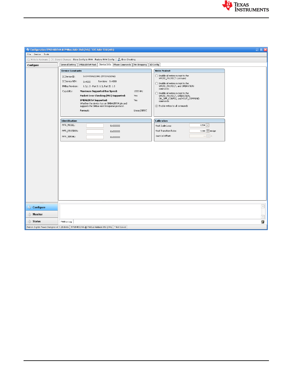Expand the Vout Scale Loop dropdown
Image resolution: width=292 pixels, height=380 pixels.
207,125
